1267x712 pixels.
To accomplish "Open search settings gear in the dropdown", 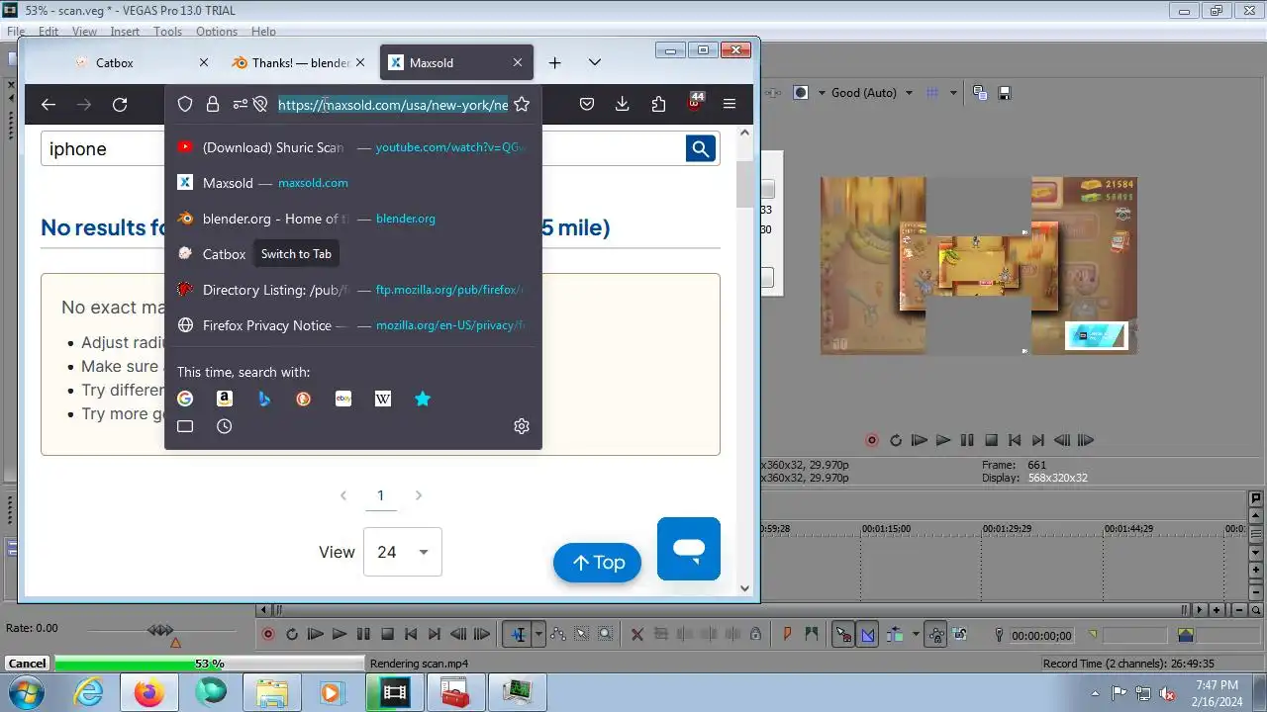I will point(522,426).
